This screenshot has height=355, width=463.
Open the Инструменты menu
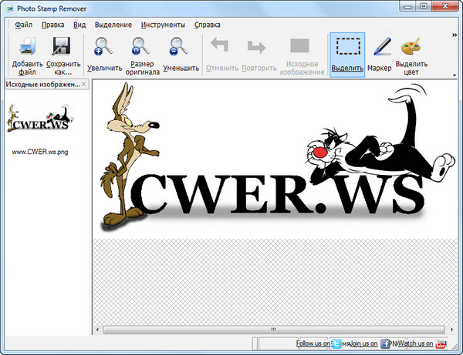[162, 25]
